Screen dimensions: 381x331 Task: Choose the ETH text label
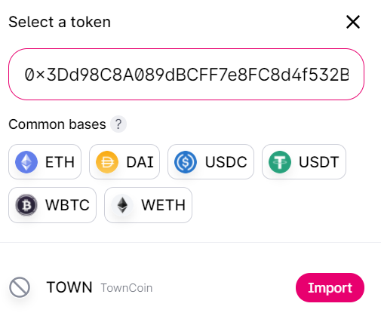click(60, 162)
